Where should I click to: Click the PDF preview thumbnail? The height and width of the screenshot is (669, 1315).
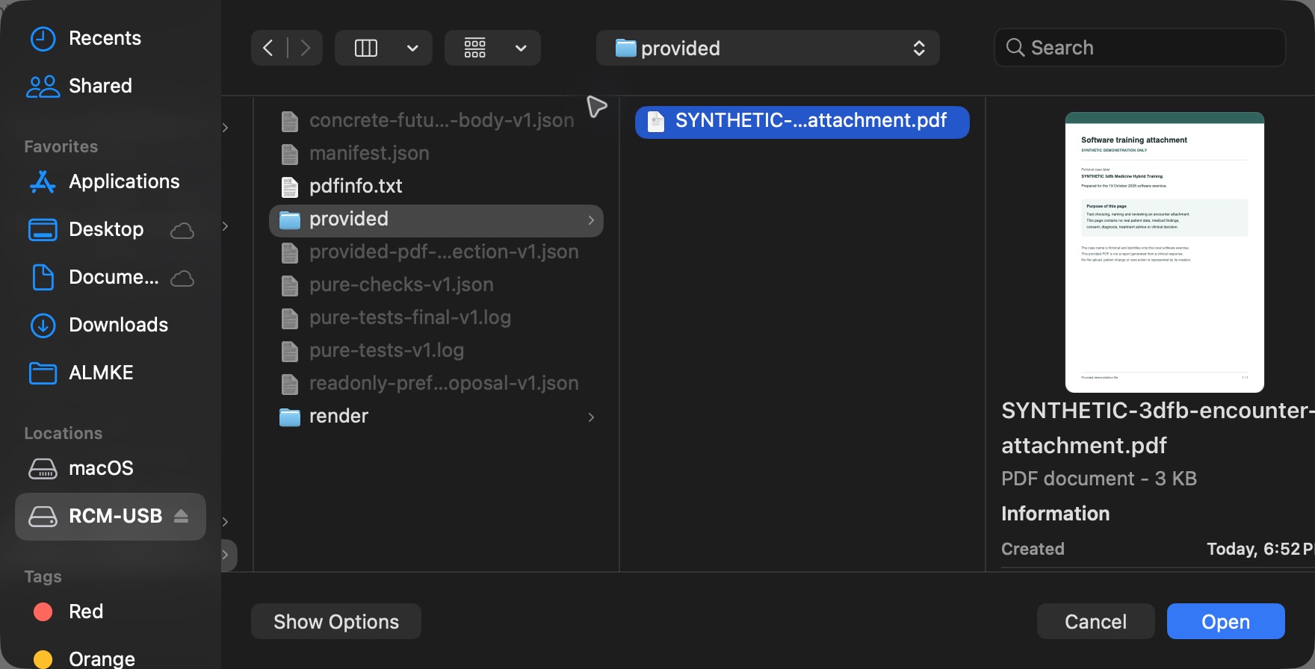(x=1165, y=252)
